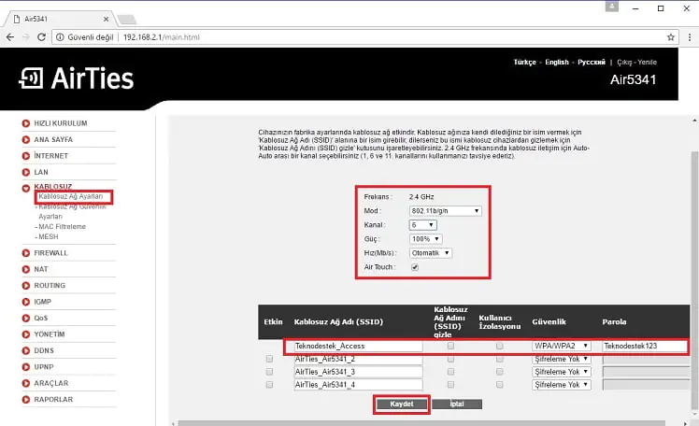Open a new browser tab
The height and width of the screenshot is (426, 699).
pyautogui.click(x=127, y=20)
